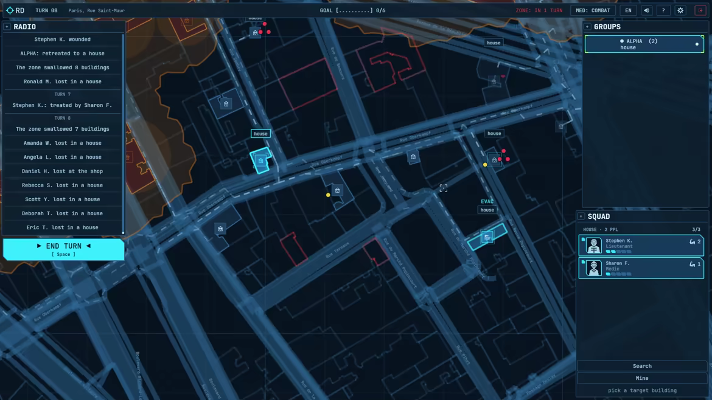This screenshot has width=712, height=400.
Task: Click the dim building icon near the GROUPS panel edge
Action: (561, 126)
